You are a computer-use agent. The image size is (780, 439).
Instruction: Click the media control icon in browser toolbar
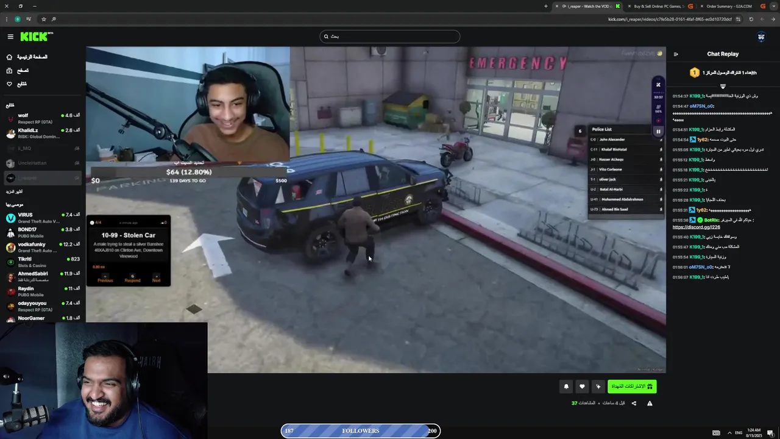(x=29, y=19)
